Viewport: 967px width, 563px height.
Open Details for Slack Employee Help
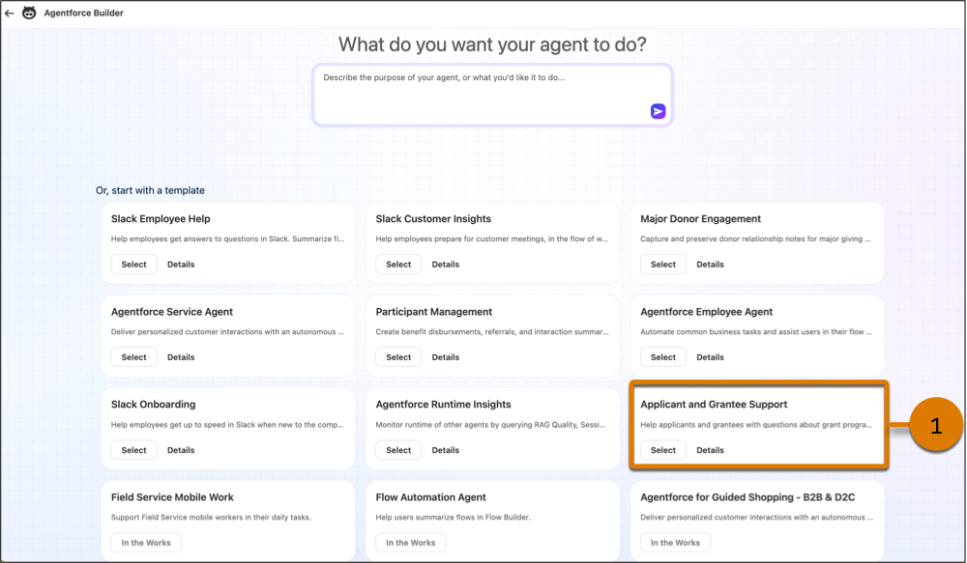pyautogui.click(x=181, y=265)
